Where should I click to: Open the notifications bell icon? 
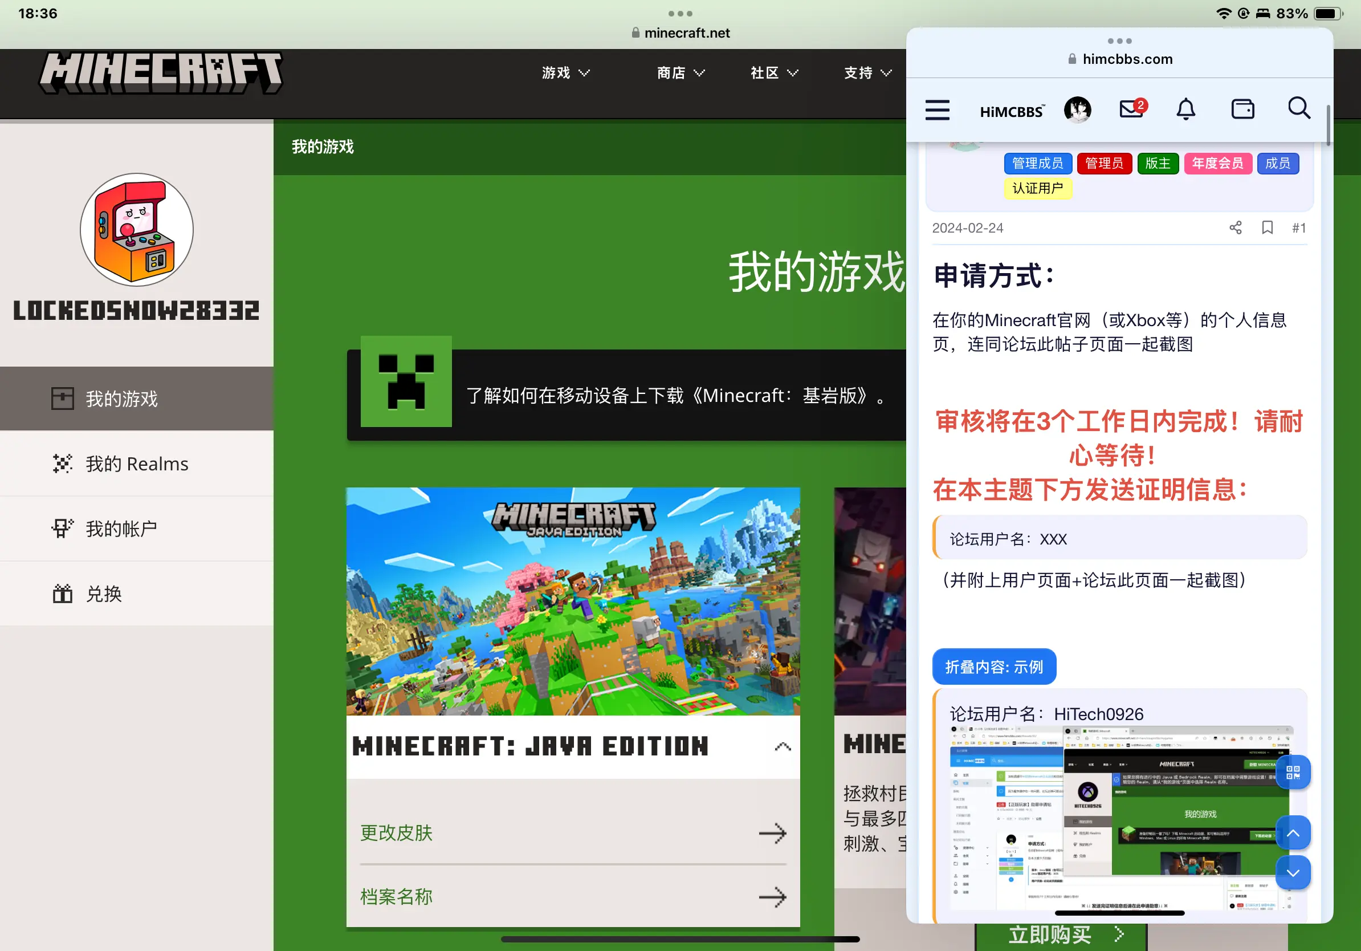[x=1185, y=109]
